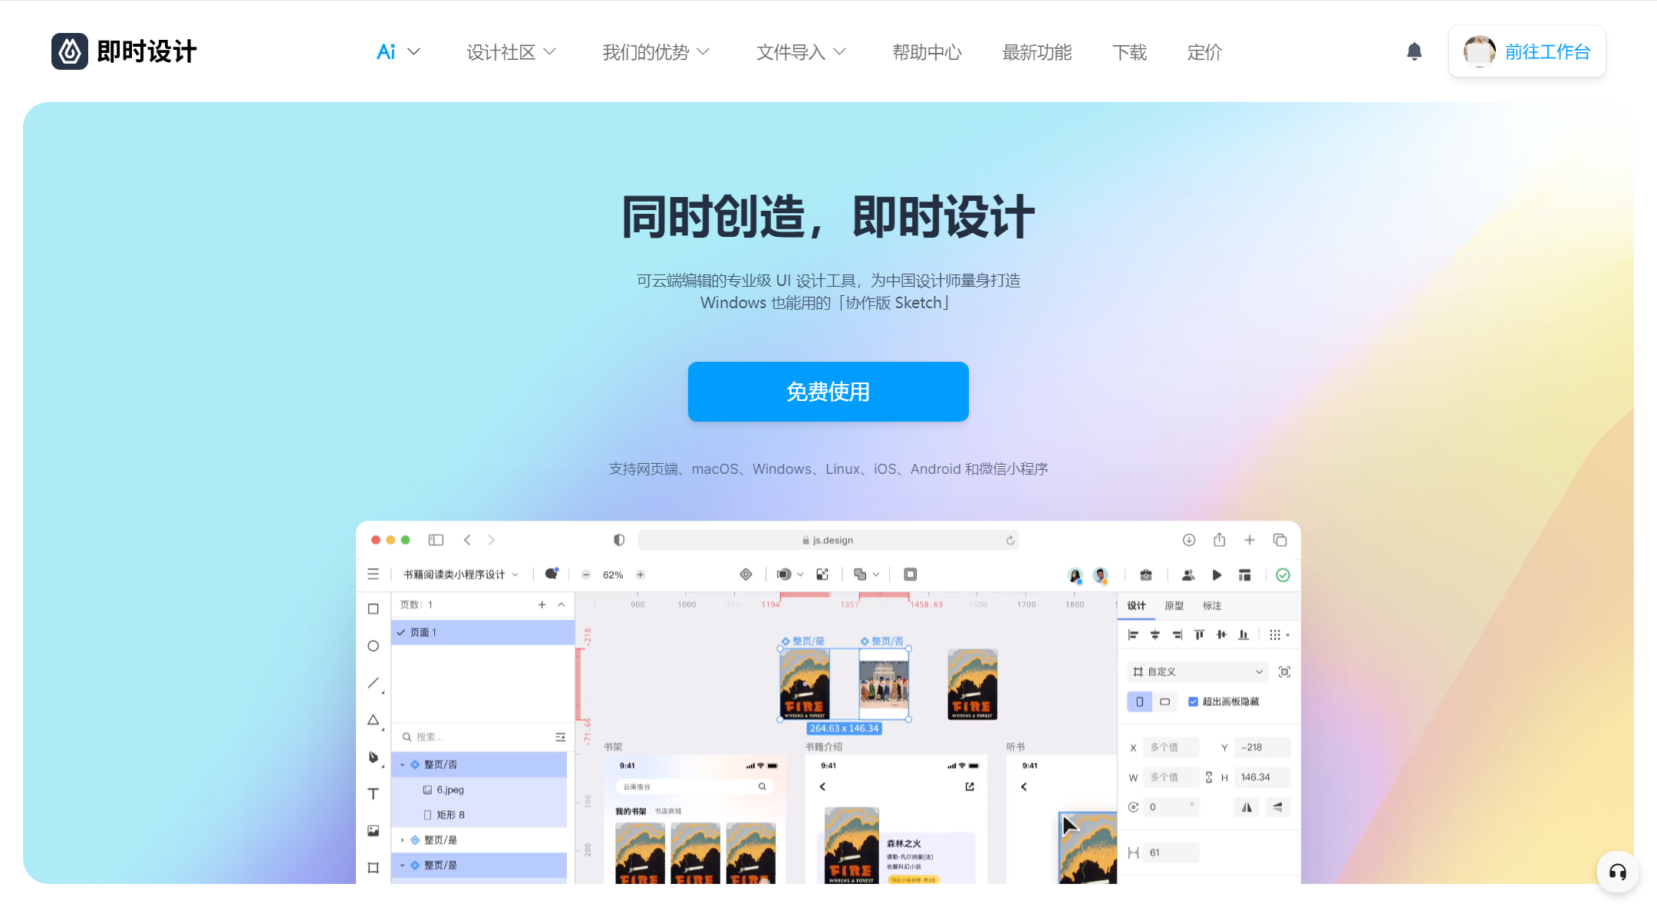Screen dimensions: 1657x910
Task: Flip the selection horizontally in the design panel
Action: coord(1247,807)
